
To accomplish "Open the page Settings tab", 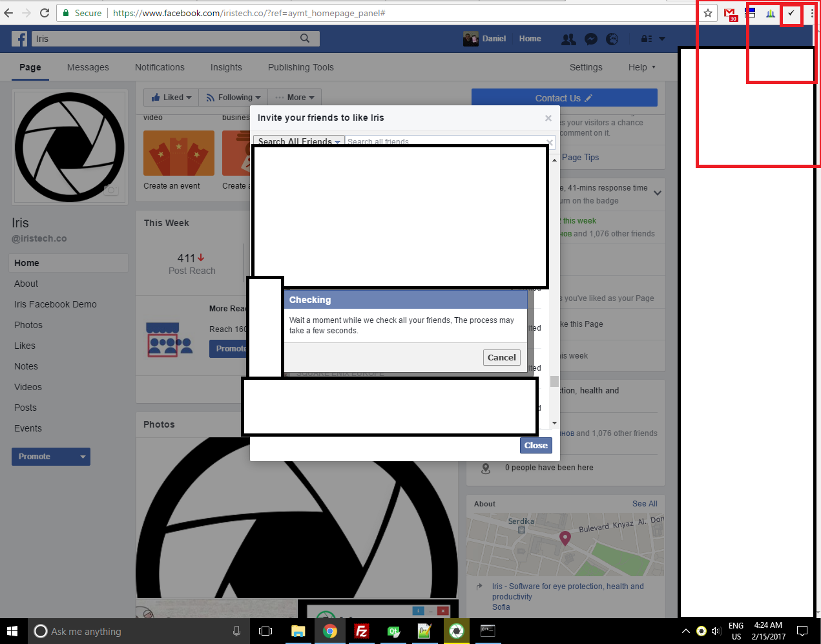I will click(586, 67).
